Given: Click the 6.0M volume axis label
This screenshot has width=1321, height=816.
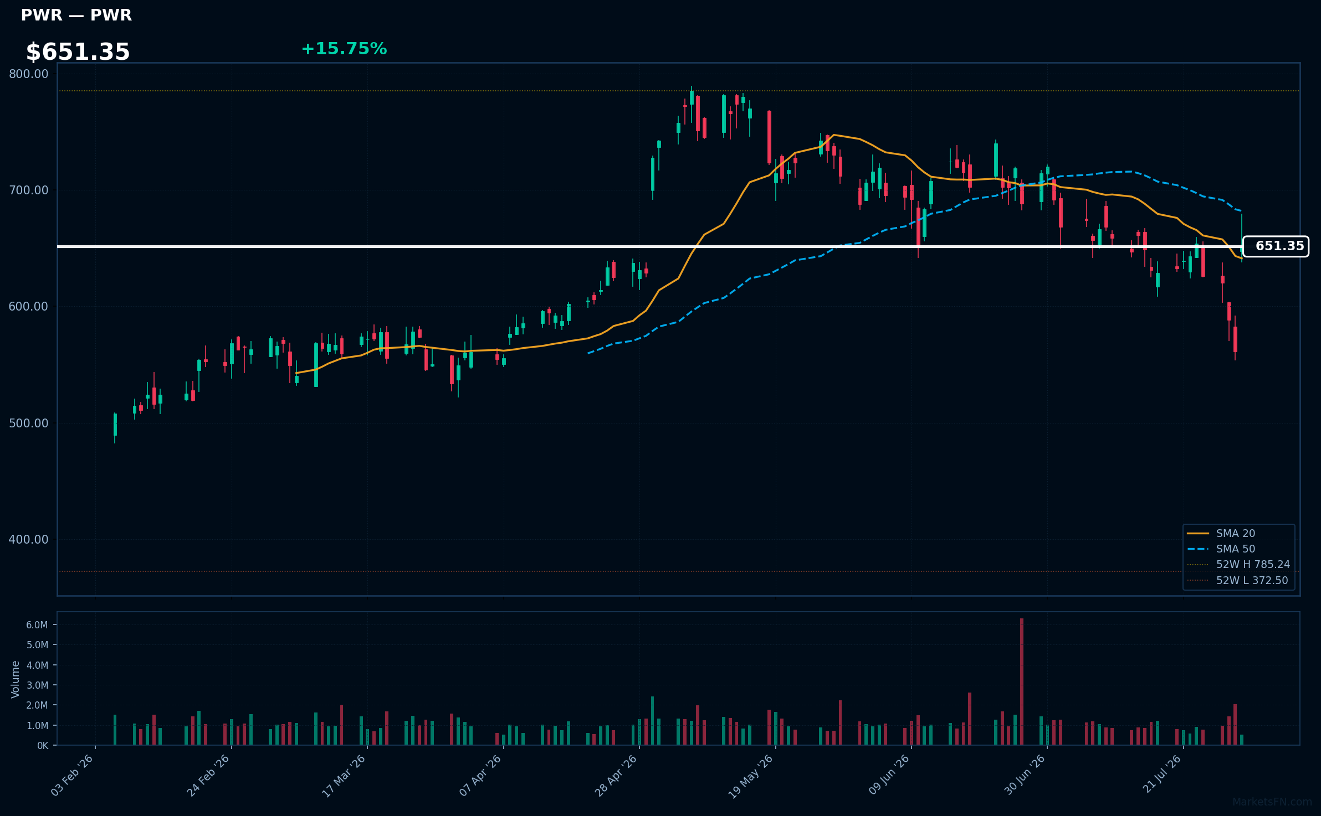Looking at the screenshot, I should tap(37, 625).
